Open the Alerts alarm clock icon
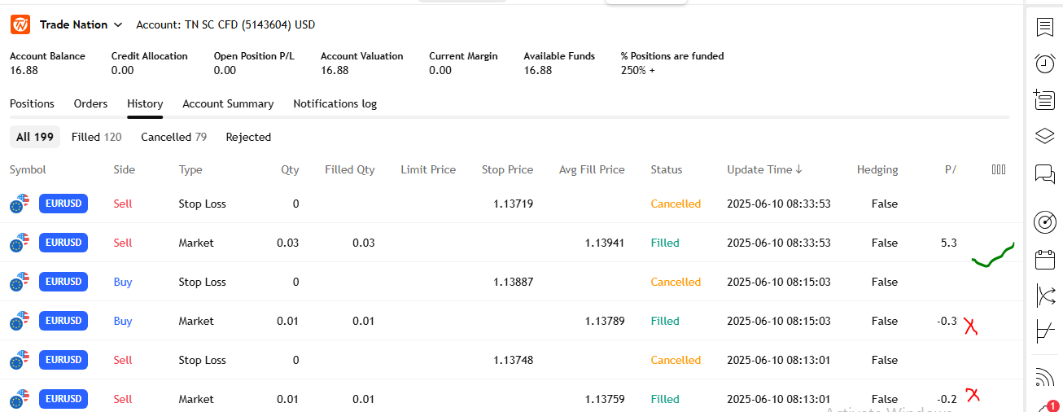The height and width of the screenshot is (412, 1063). 1044,63
